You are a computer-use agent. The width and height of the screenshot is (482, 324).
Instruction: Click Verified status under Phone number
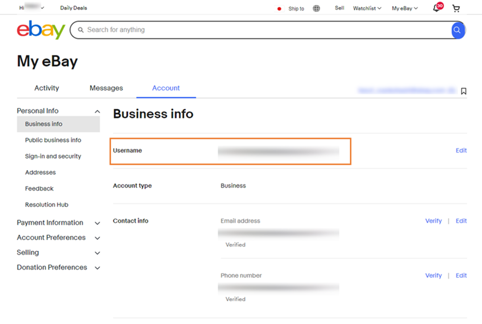pos(236,299)
